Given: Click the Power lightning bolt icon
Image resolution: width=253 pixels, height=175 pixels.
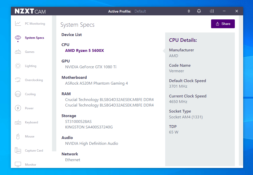Looking at the screenshot, I should tap(18, 108).
